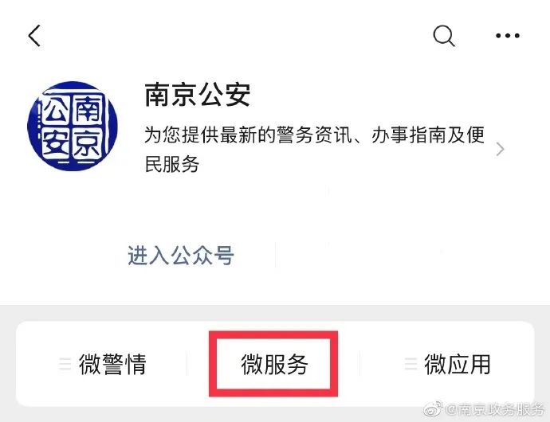Click the list icon beside 微应用
This screenshot has height=422, width=550.
[411, 364]
